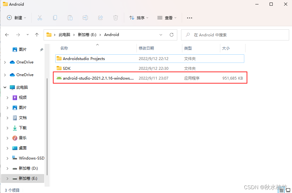Click the SDK folder icon
292x193 pixels.
click(x=59, y=68)
